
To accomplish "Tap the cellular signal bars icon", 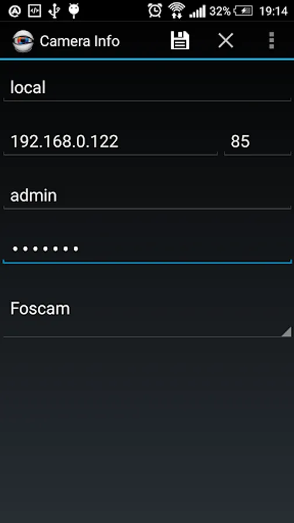I will pyautogui.click(x=198, y=12).
